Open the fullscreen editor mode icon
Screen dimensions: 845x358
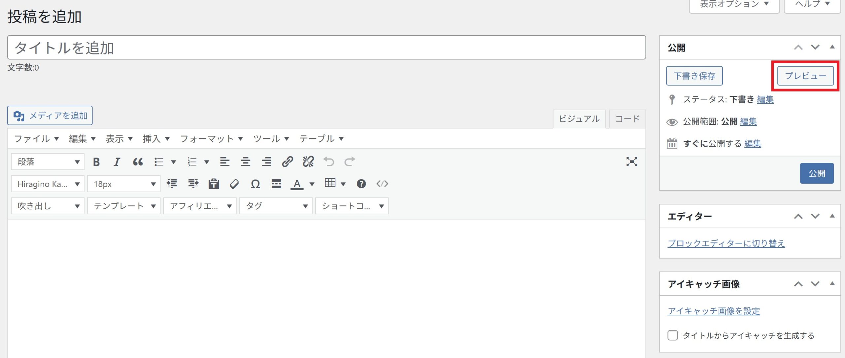(631, 162)
